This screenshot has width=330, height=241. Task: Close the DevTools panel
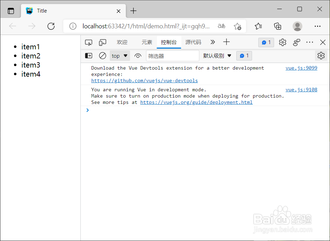[x=323, y=42]
